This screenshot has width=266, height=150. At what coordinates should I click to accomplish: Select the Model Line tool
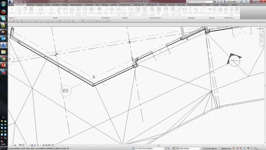(x=124, y=11)
